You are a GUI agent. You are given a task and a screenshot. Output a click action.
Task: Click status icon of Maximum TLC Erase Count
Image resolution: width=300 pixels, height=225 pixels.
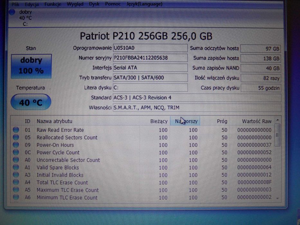[x=16, y=189]
